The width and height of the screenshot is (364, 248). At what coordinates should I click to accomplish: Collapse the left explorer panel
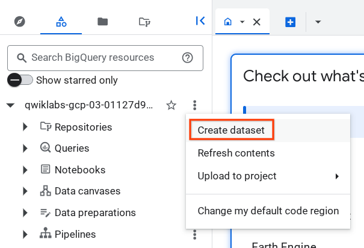click(x=200, y=21)
